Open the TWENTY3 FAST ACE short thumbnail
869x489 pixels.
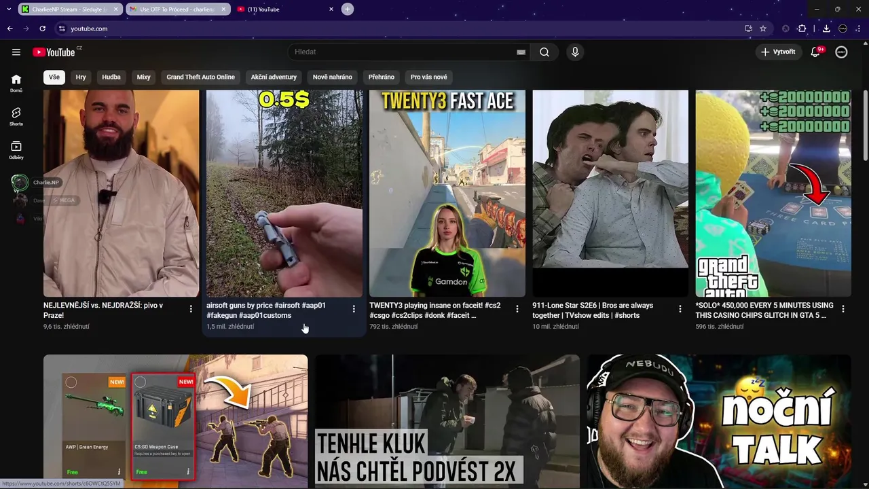point(447,194)
